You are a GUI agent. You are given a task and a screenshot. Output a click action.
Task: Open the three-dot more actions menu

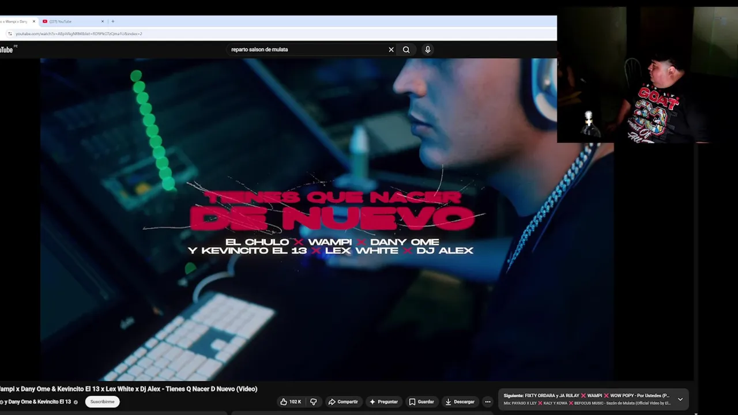coord(487,402)
